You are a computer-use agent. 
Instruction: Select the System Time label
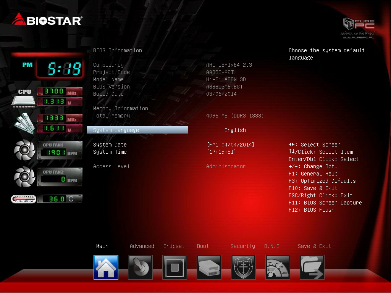(x=110, y=152)
